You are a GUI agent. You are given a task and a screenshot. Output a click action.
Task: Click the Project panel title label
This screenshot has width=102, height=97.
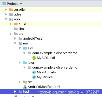(x=12, y=4)
